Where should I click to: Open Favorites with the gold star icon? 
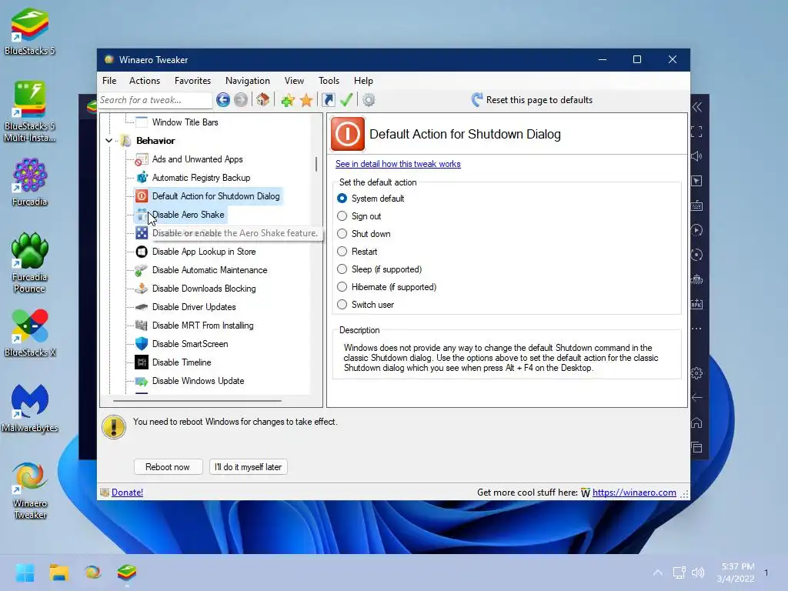tap(306, 100)
